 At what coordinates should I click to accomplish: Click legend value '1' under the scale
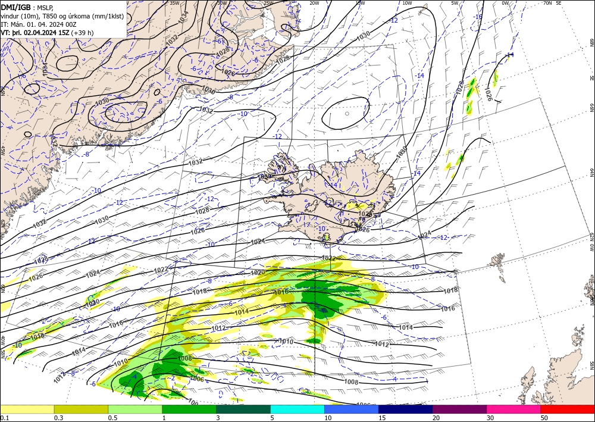click(x=164, y=418)
